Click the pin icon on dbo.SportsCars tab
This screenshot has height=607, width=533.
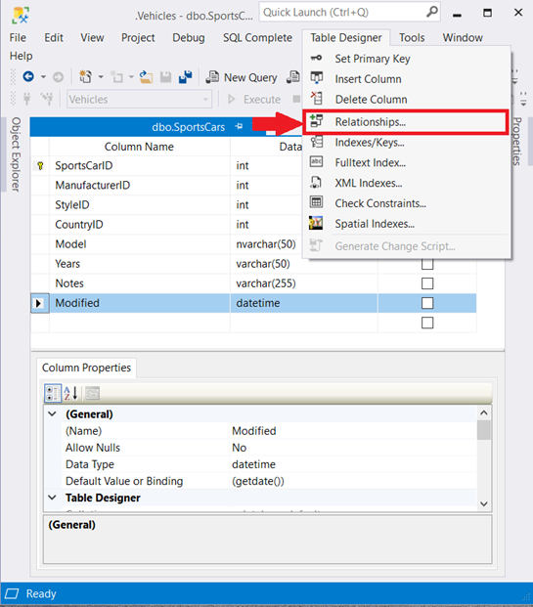[x=239, y=126]
